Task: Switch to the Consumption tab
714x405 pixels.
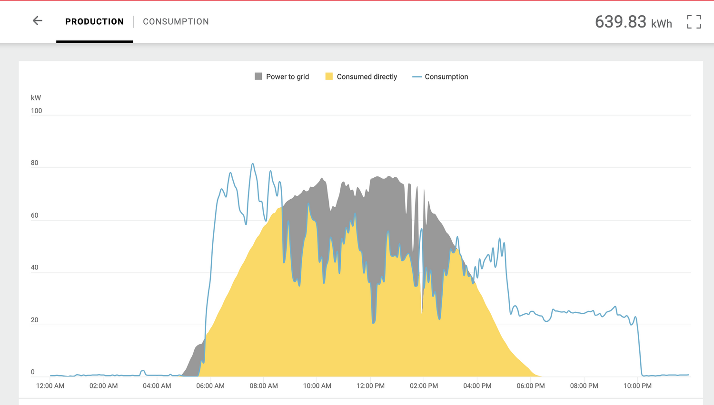Action: point(176,22)
